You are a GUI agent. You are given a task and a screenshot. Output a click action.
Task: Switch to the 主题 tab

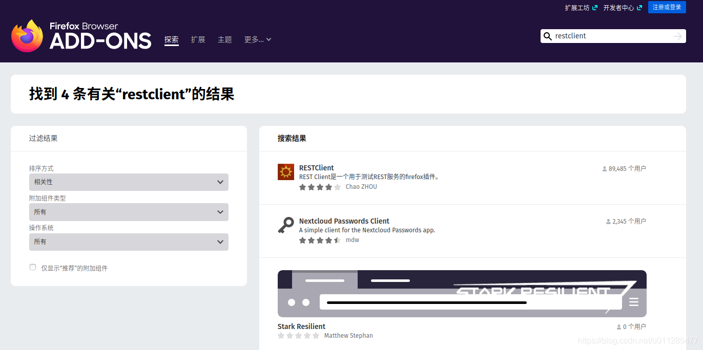[x=224, y=39]
